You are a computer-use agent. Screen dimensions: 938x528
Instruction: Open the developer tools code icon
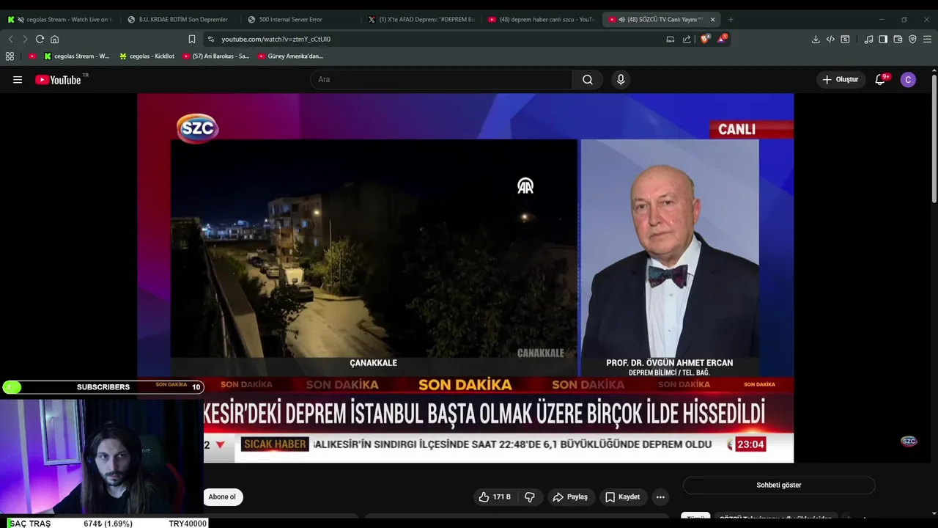(x=830, y=39)
